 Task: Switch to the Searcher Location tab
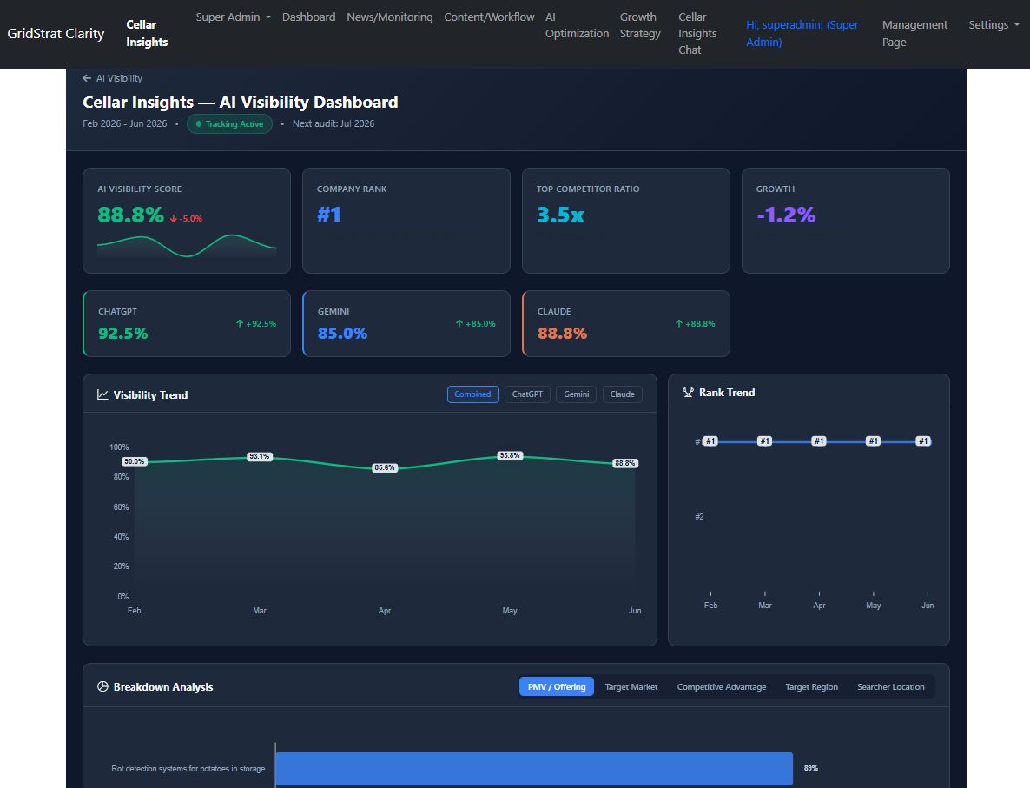(891, 687)
